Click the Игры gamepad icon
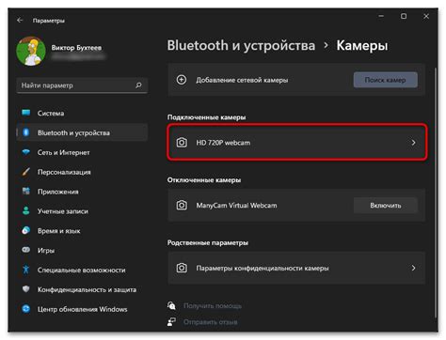This screenshot has width=446, height=340. coord(26,250)
